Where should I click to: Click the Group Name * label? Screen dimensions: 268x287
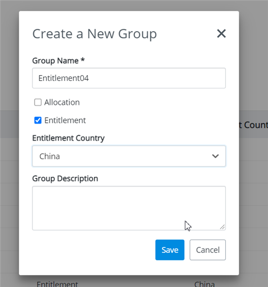pyautogui.click(x=59, y=61)
